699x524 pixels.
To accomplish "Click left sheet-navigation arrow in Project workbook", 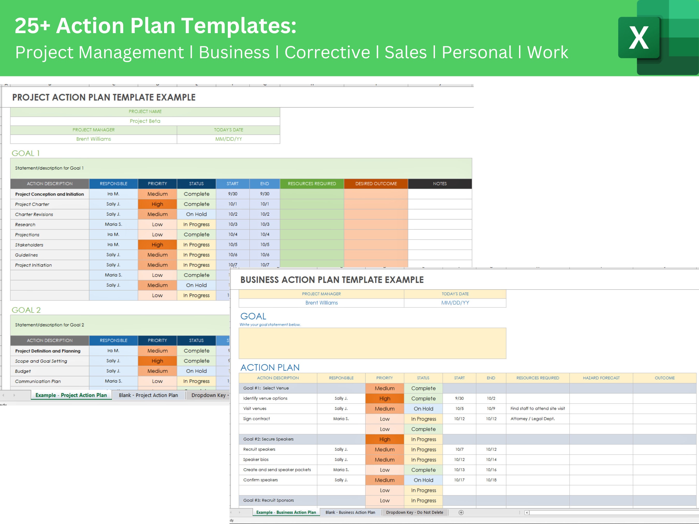I will (4, 395).
